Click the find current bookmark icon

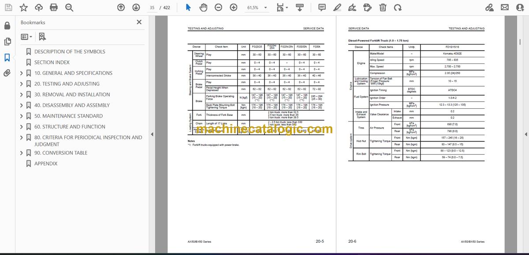pyautogui.click(x=42, y=37)
